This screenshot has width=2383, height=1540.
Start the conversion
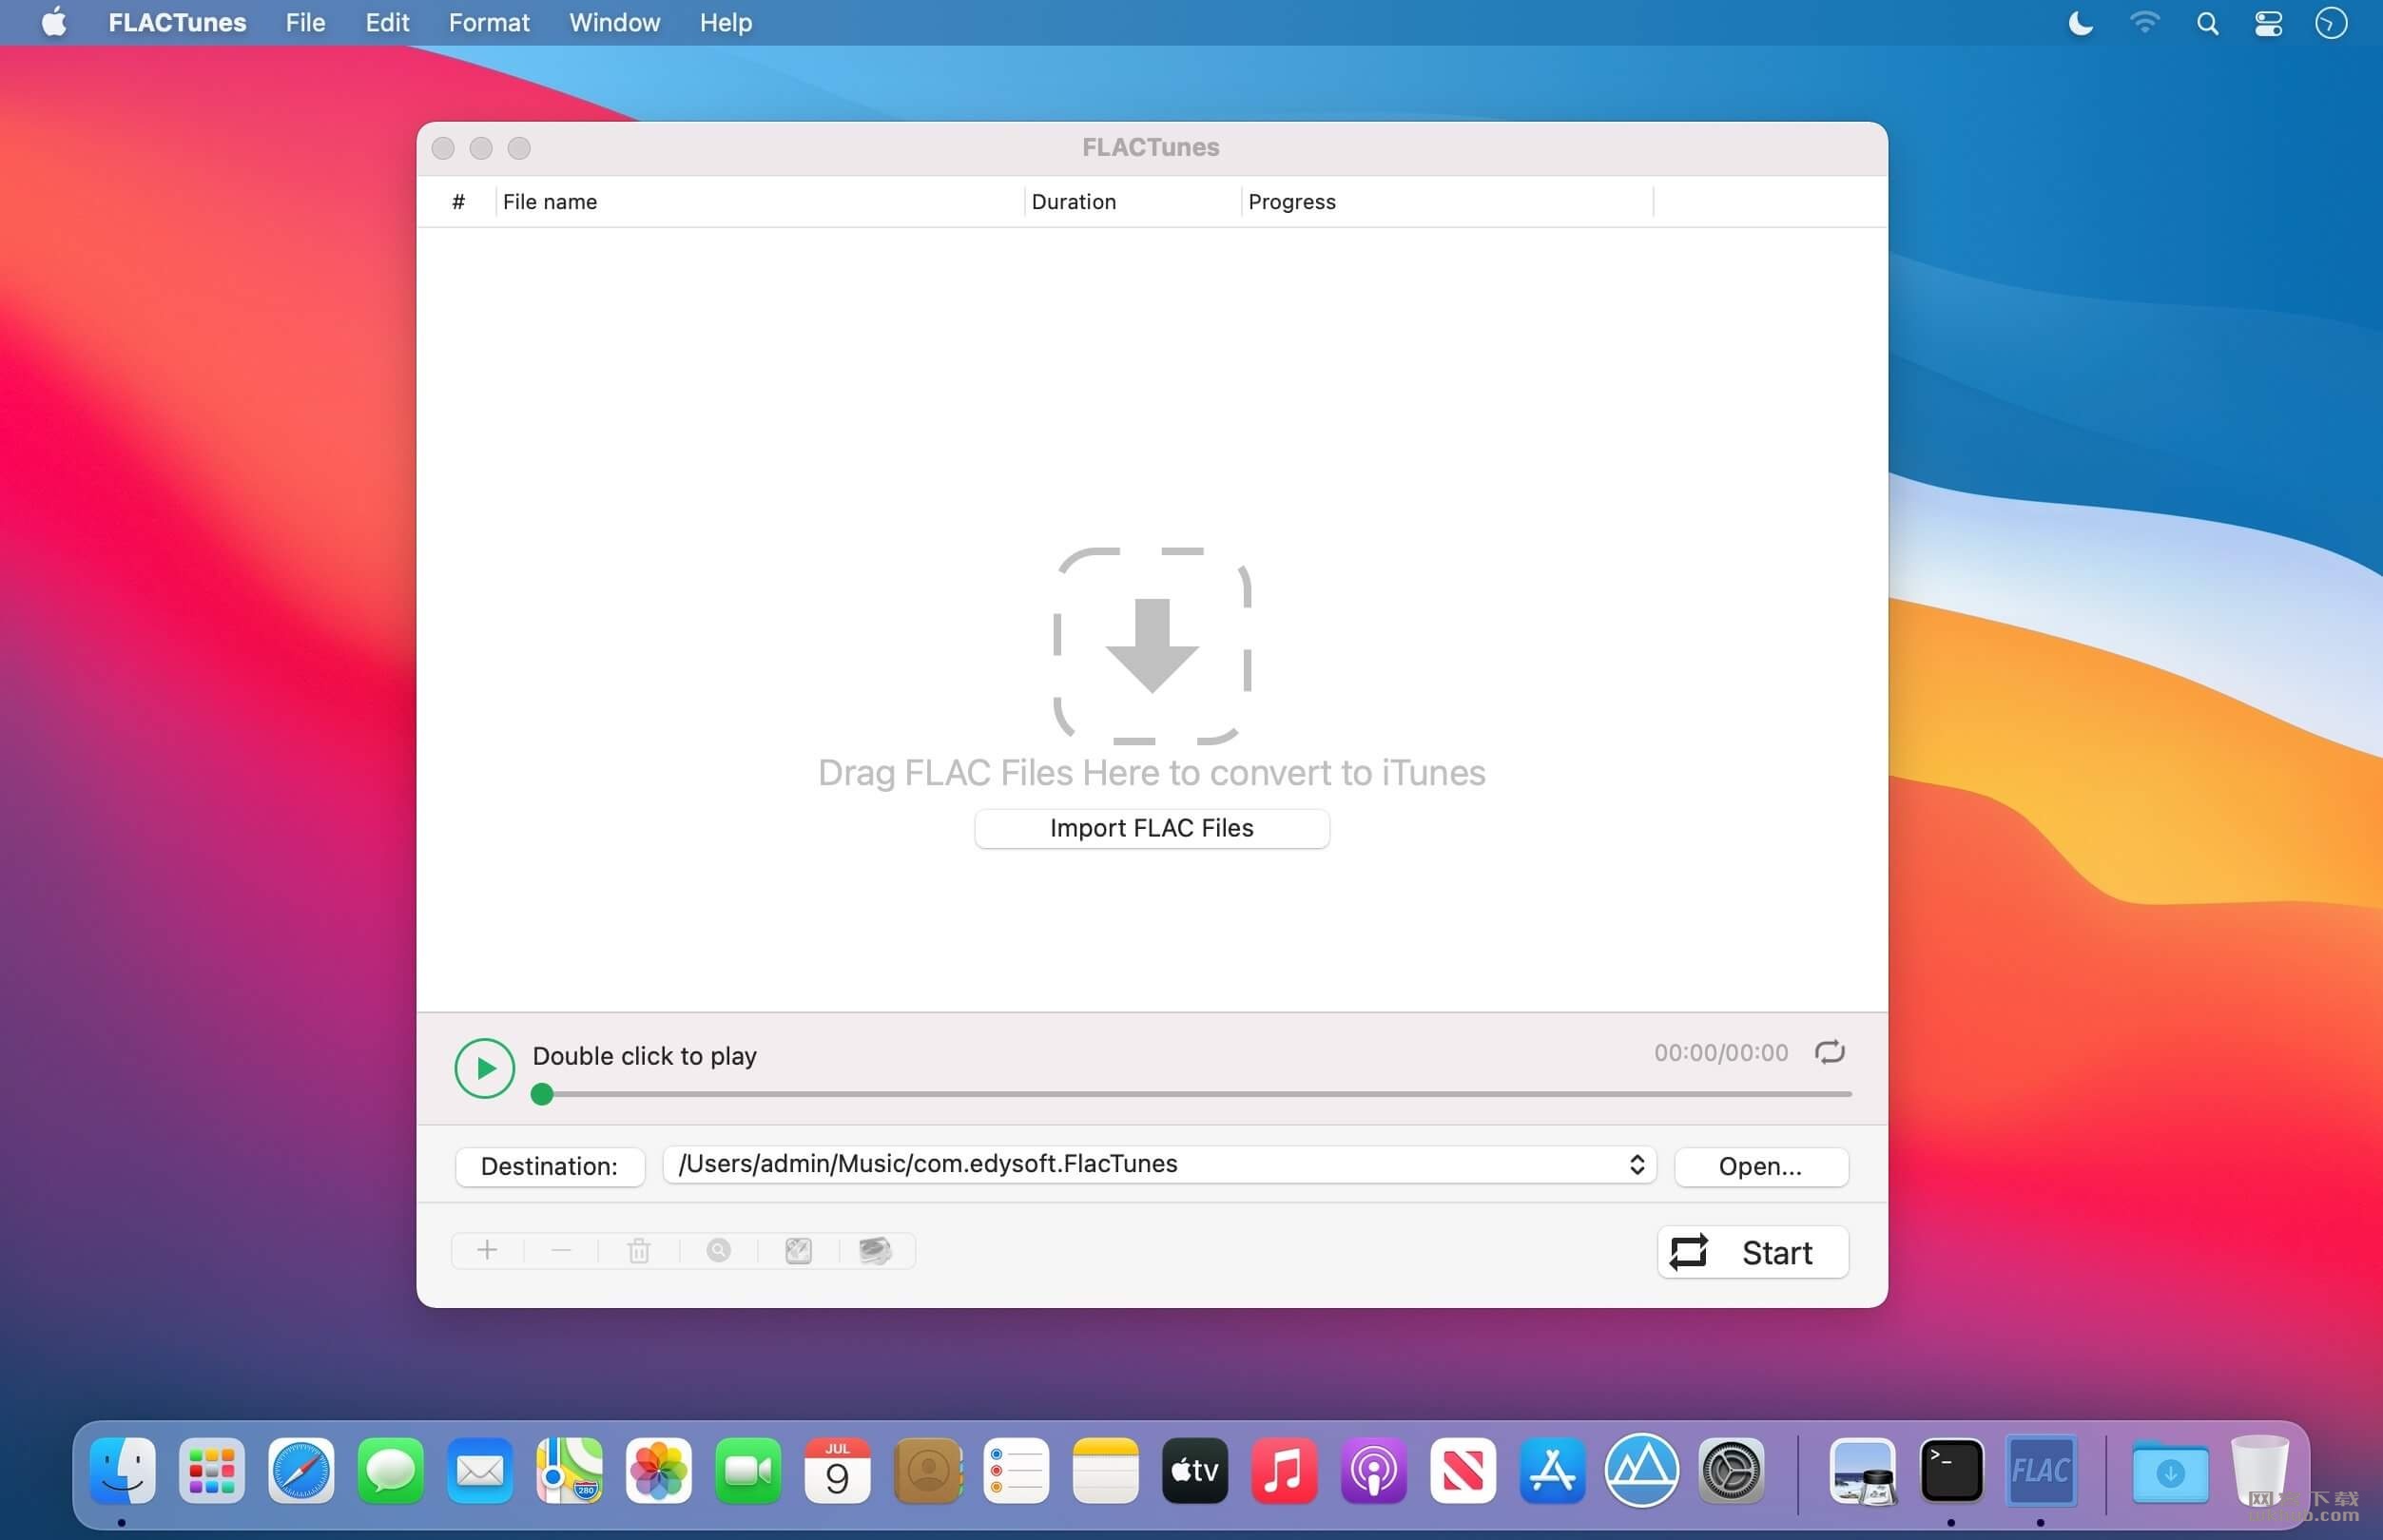pos(1752,1252)
